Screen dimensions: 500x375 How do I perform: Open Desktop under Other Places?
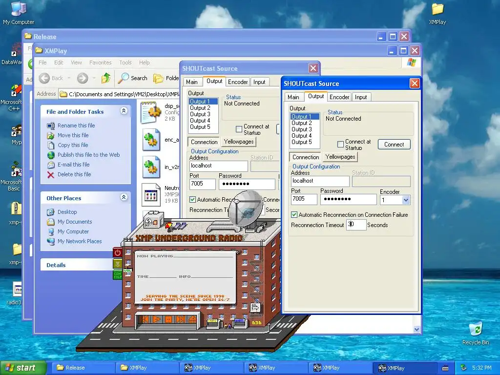(x=67, y=212)
